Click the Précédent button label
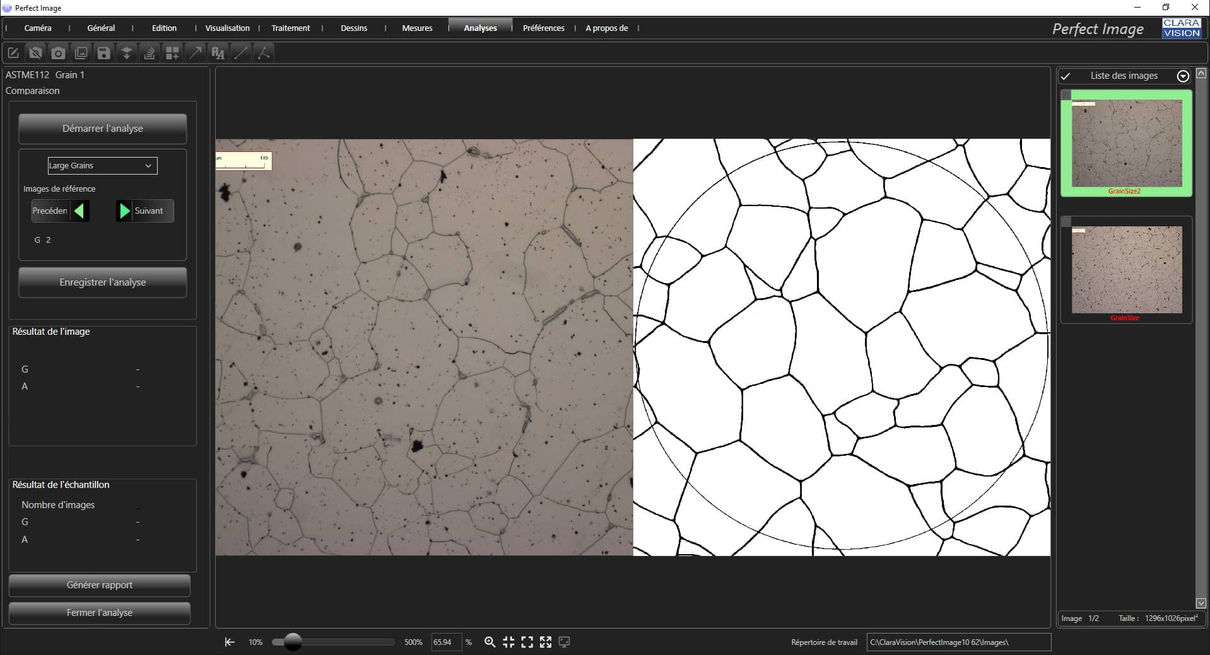Viewport: 1210px width, 655px height. [x=50, y=211]
